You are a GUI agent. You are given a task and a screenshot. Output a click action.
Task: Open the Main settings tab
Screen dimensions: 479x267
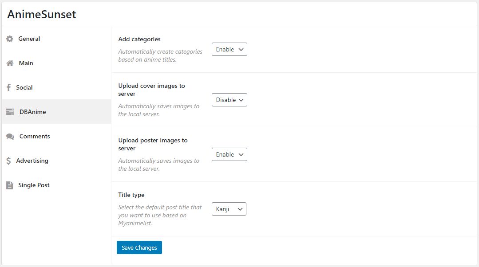tap(26, 63)
